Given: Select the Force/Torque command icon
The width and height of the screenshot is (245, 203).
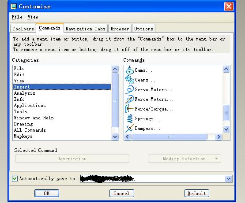Looking at the screenshot, I should pyautogui.click(x=129, y=109).
